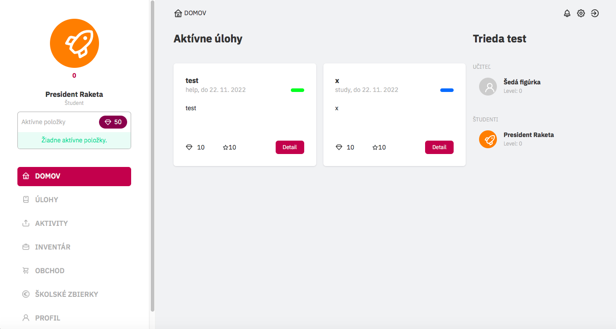Open settings via the gear icon
Screen dimensions: 616x329
[x=581, y=13]
